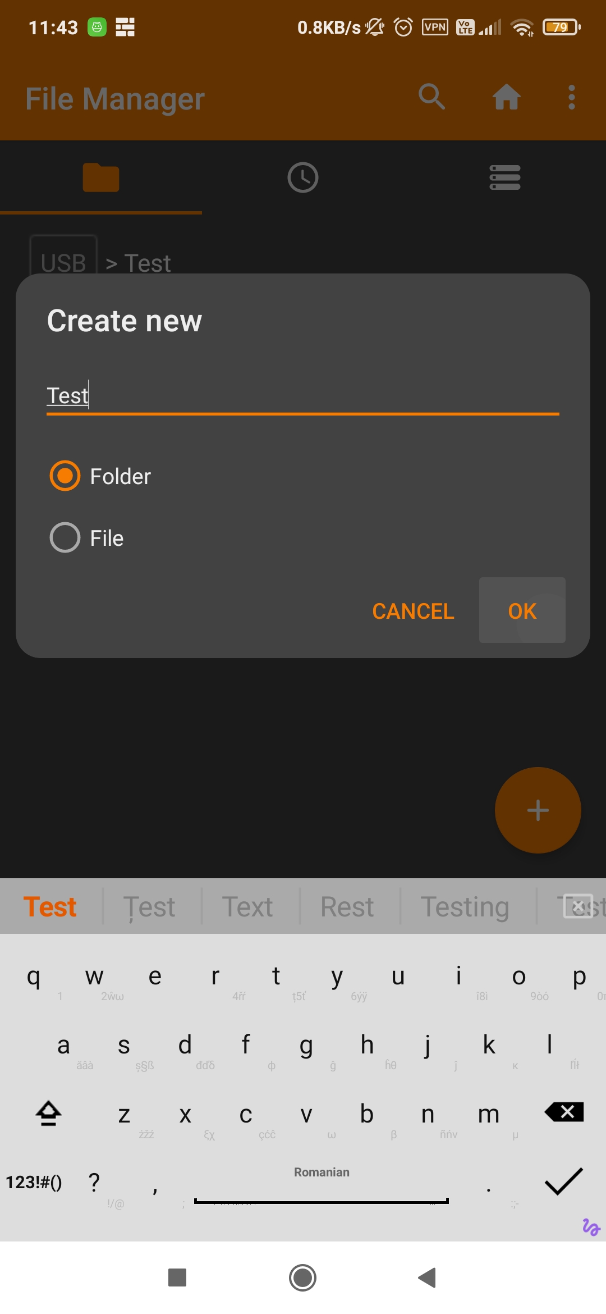Screen dimensions: 606x1314
Task: Choose the "Text" suggestion
Action: [x=247, y=905]
